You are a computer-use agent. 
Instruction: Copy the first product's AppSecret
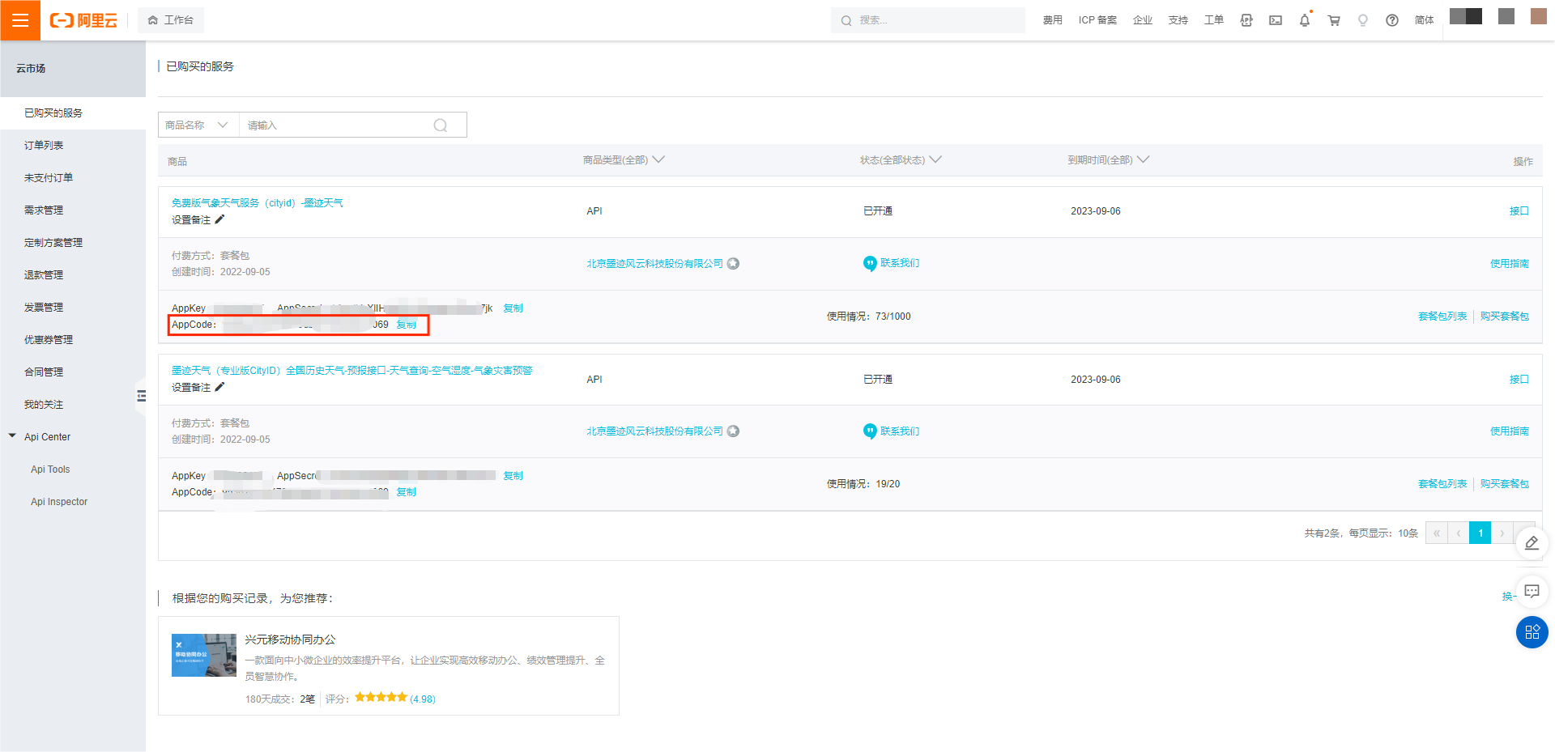[513, 308]
